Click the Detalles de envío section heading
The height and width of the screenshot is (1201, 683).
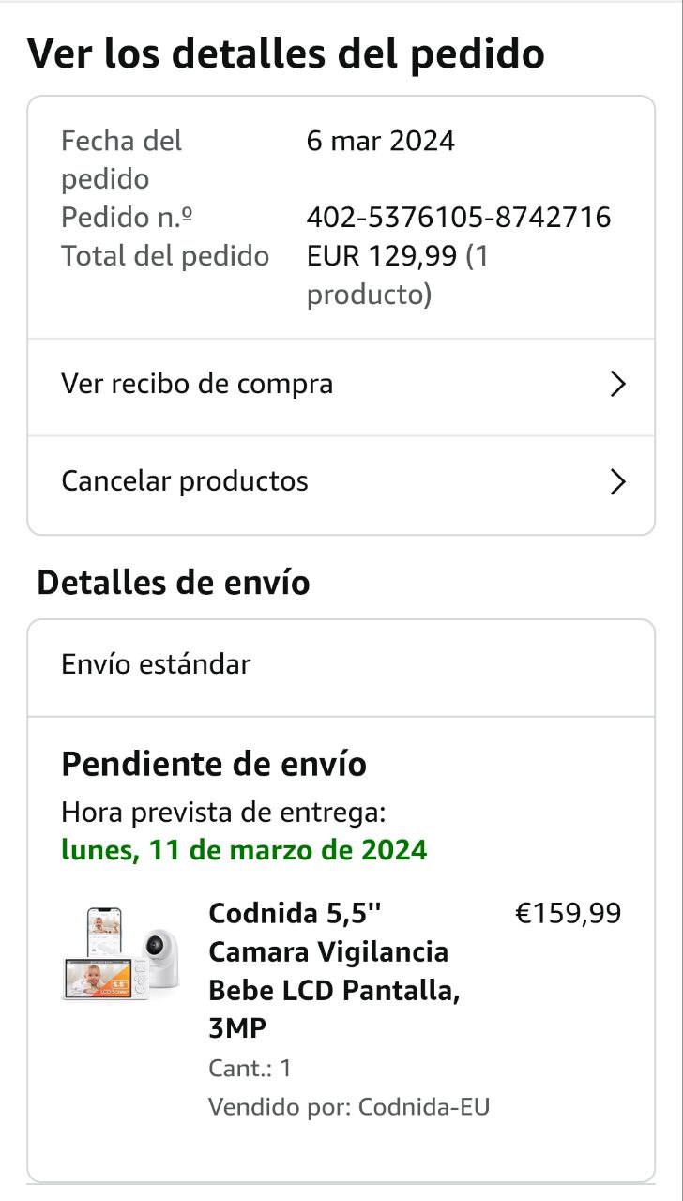[x=174, y=583]
